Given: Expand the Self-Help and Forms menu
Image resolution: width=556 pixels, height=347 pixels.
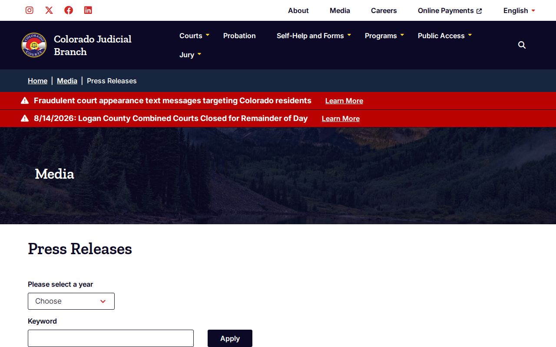Looking at the screenshot, I should 314,36.
